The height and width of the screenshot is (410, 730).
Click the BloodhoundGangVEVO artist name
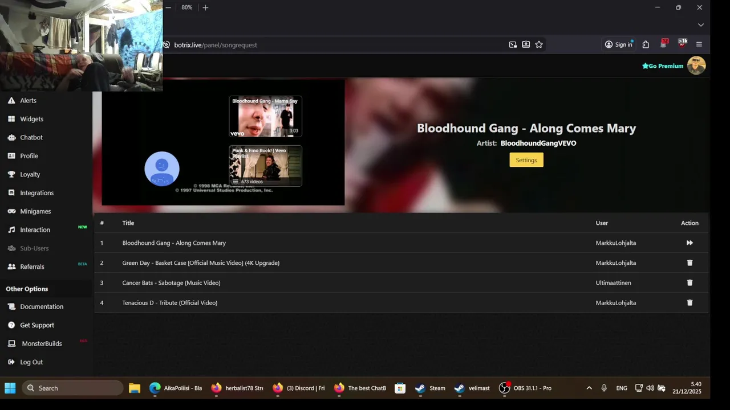tap(538, 143)
